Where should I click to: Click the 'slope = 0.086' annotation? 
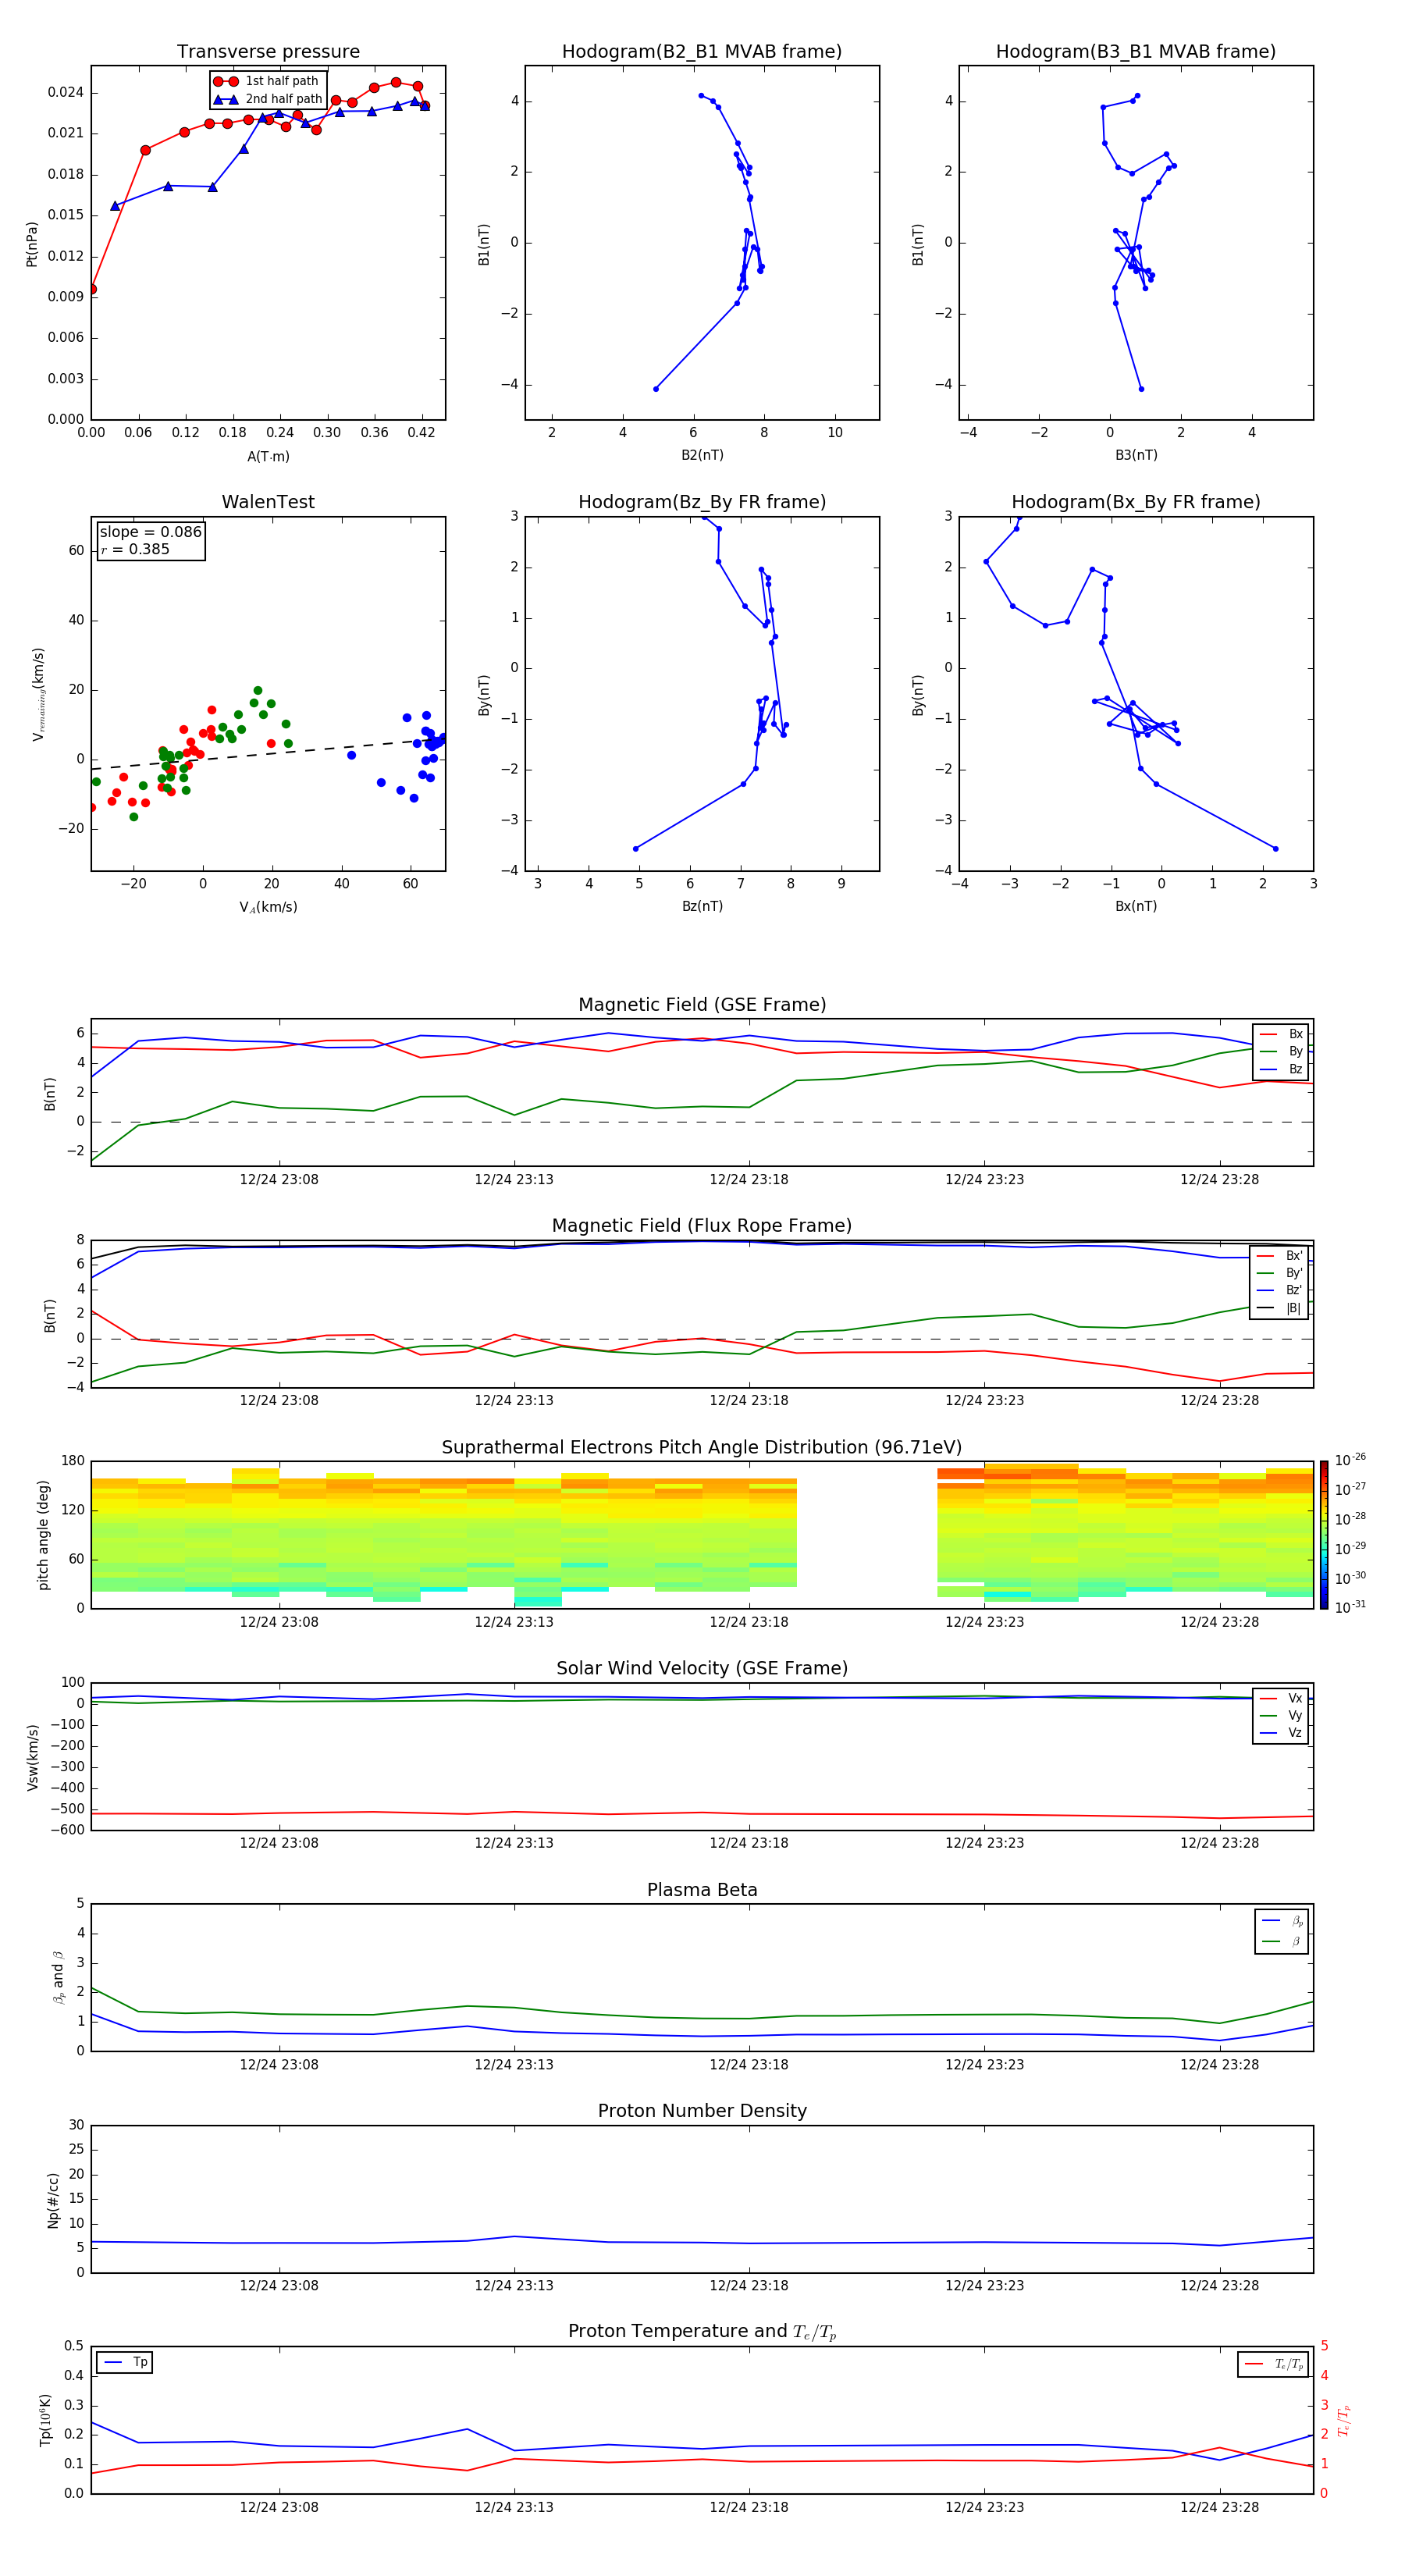click(151, 532)
